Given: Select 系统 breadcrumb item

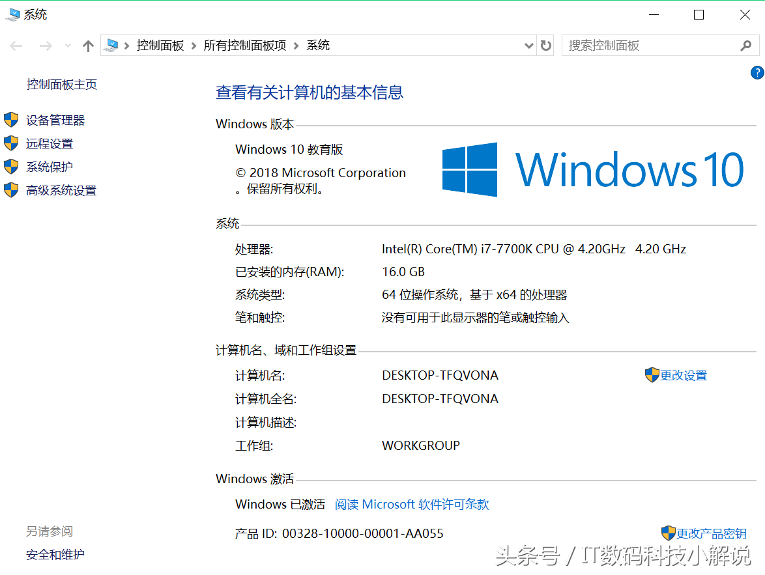Looking at the screenshot, I should (317, 46).
